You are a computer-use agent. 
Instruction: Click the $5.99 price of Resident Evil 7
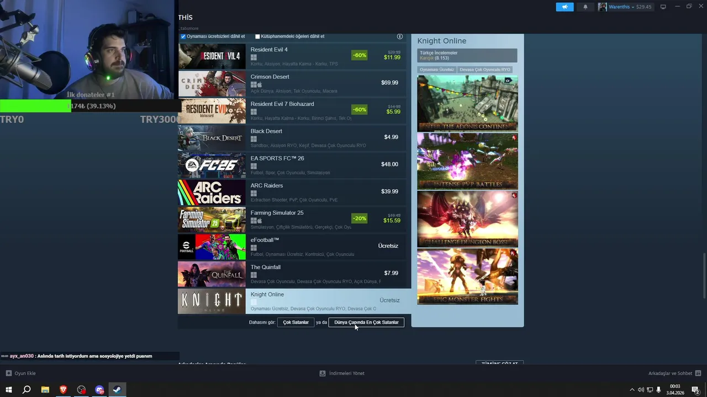point(393,112)
